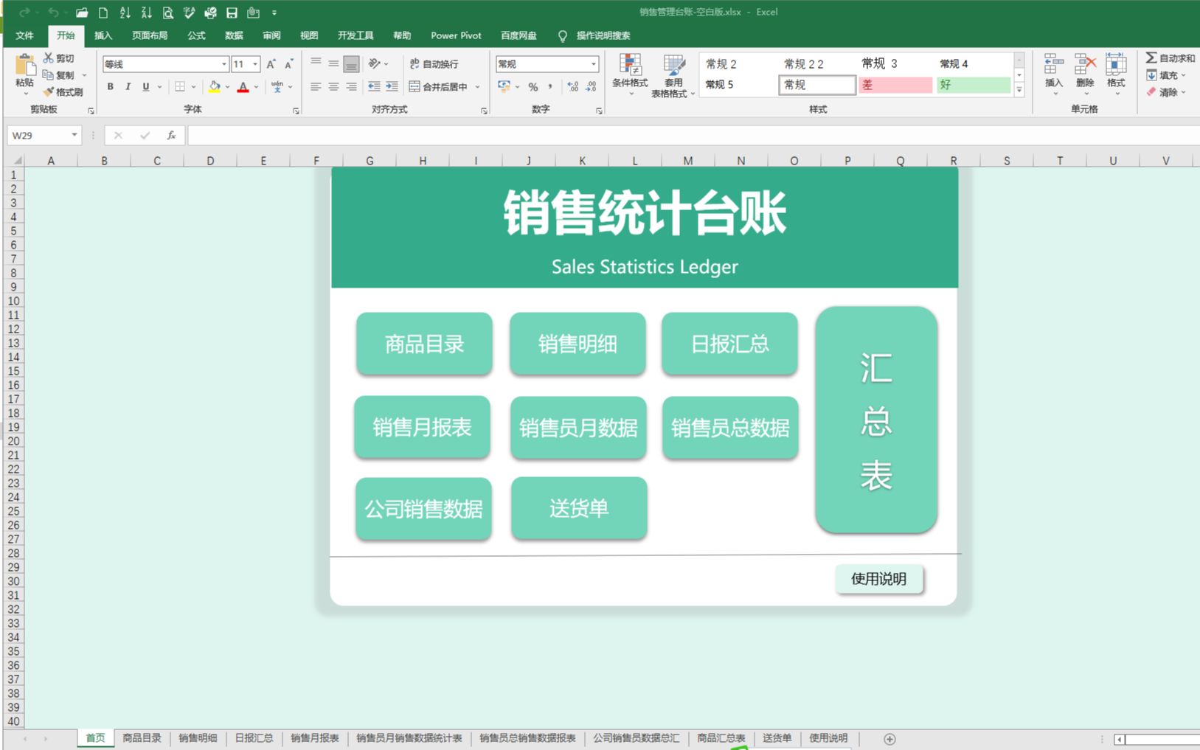This screenshot has height=750, width=1200.
Task: Decrease font size with the small A icon
Action: coord(289,64)
